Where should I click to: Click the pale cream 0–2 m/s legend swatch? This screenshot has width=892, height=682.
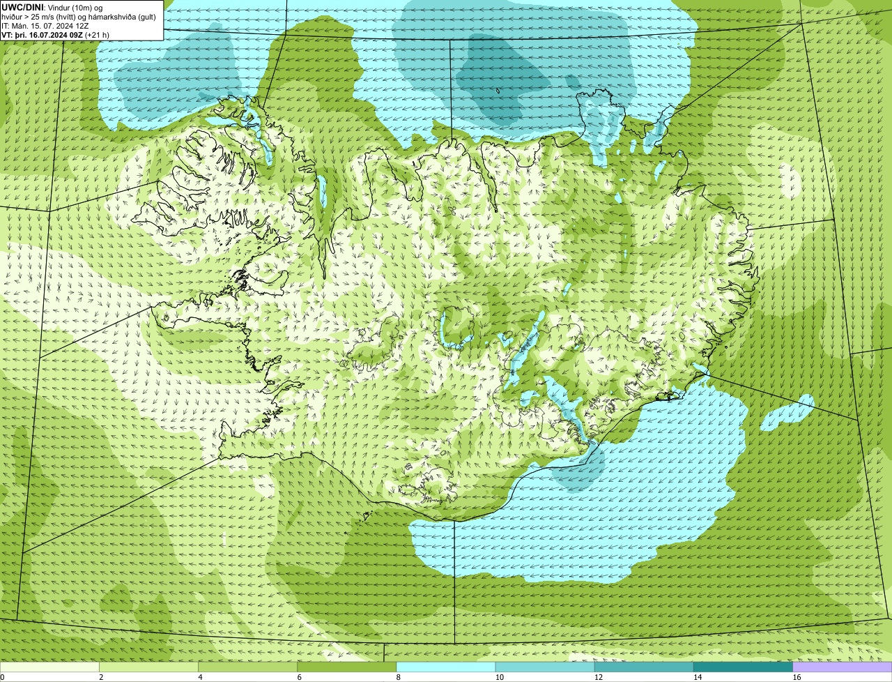[49, 667]
